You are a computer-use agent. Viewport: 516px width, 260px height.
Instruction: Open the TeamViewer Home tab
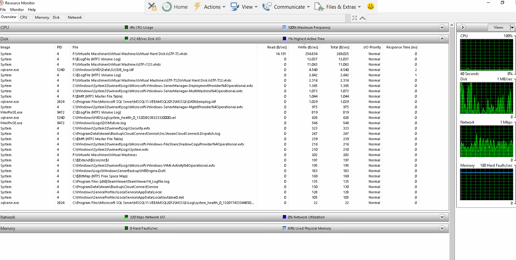click(x=175, y=7)
